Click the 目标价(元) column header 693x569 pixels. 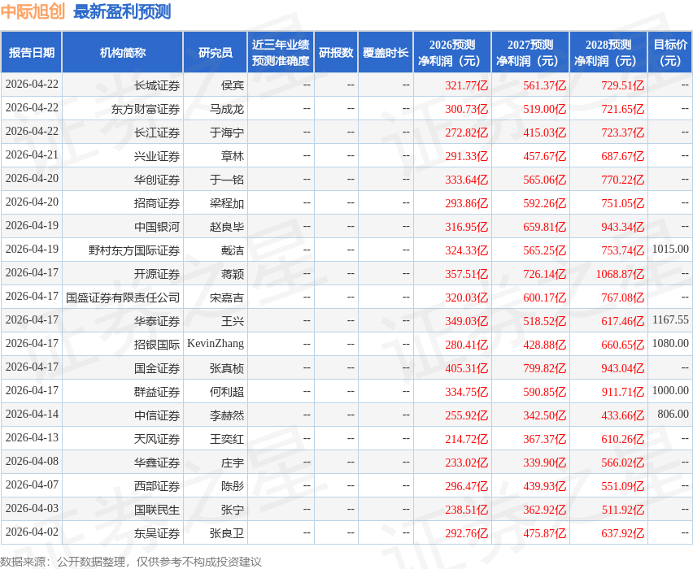coord(670,52)
